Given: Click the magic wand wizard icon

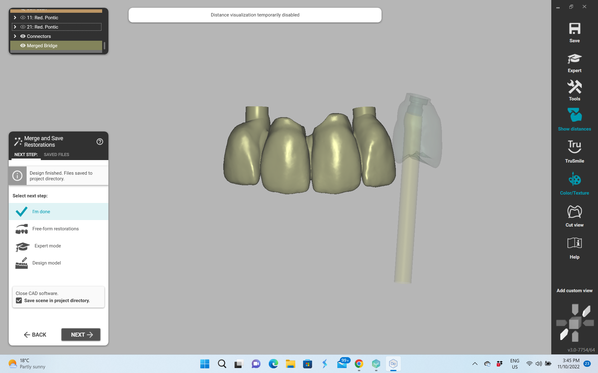Looking at the screenshot, I should pyautogui.click(x=18, y=141).
